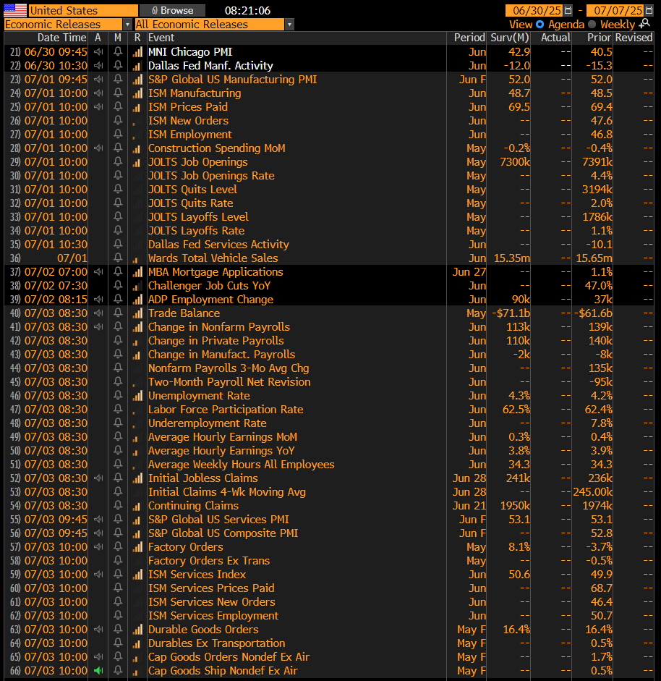This screenshot has width=661, height=681.
Task: Open the end date calendar picker icon
Action: tap(649, 10)
